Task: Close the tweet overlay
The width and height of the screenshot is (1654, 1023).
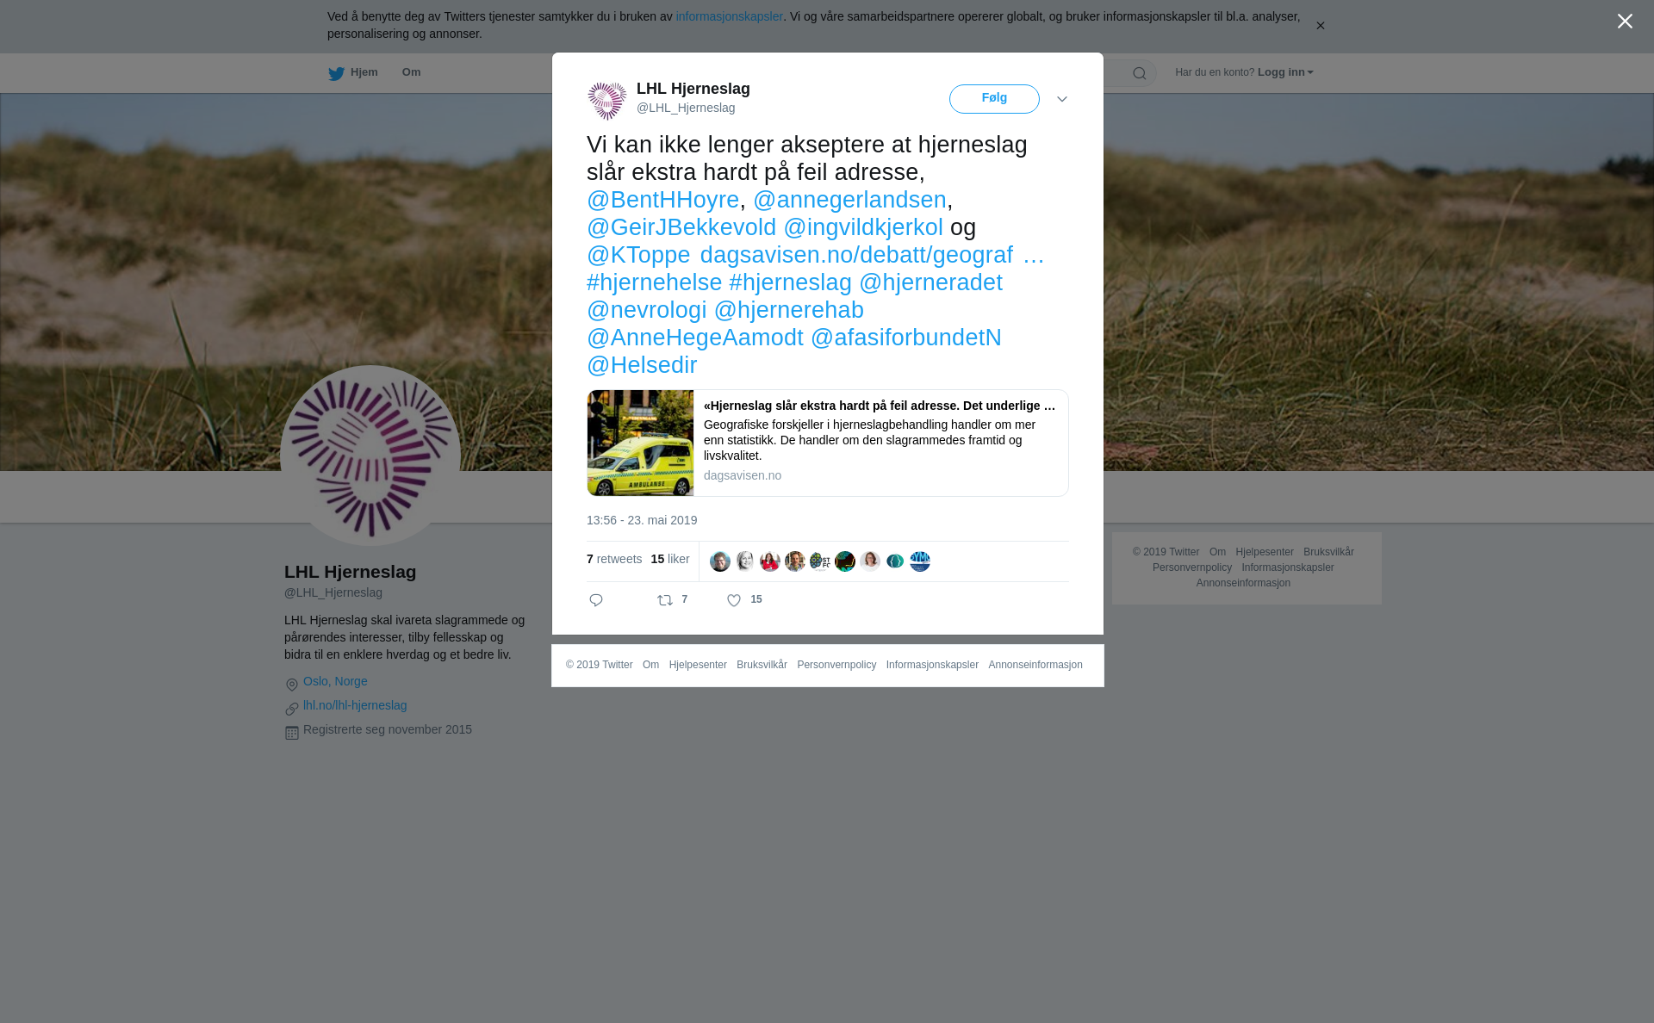Action: point(1625,22)
